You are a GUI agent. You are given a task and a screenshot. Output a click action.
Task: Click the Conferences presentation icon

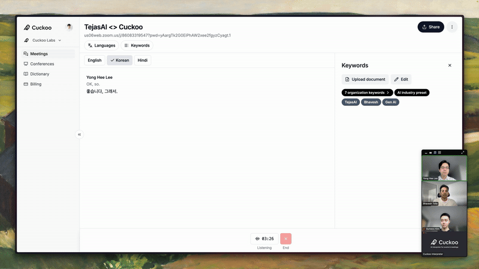coord(26,64)
